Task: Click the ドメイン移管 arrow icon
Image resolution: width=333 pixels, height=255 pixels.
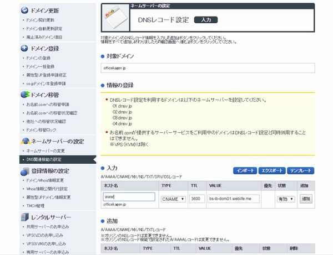Action: click(25, 95)
